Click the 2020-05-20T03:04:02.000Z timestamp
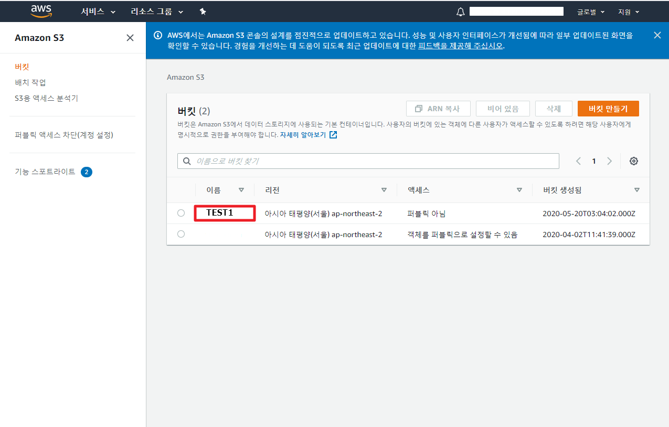669x427 pixels. click(x=589, y=213)
